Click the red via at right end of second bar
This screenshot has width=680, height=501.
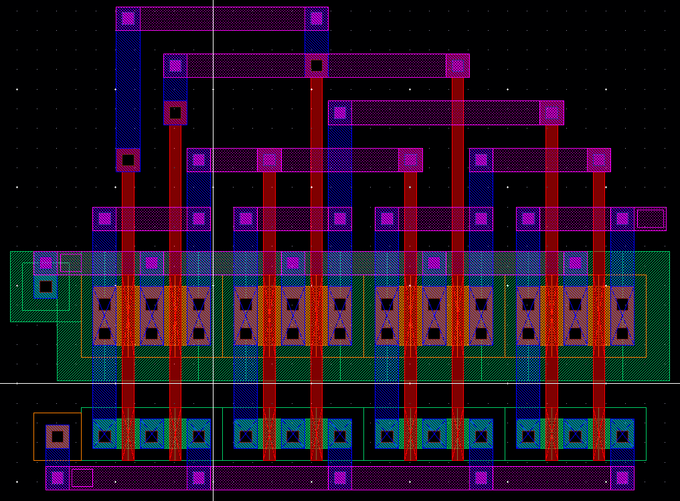point(458,66)
